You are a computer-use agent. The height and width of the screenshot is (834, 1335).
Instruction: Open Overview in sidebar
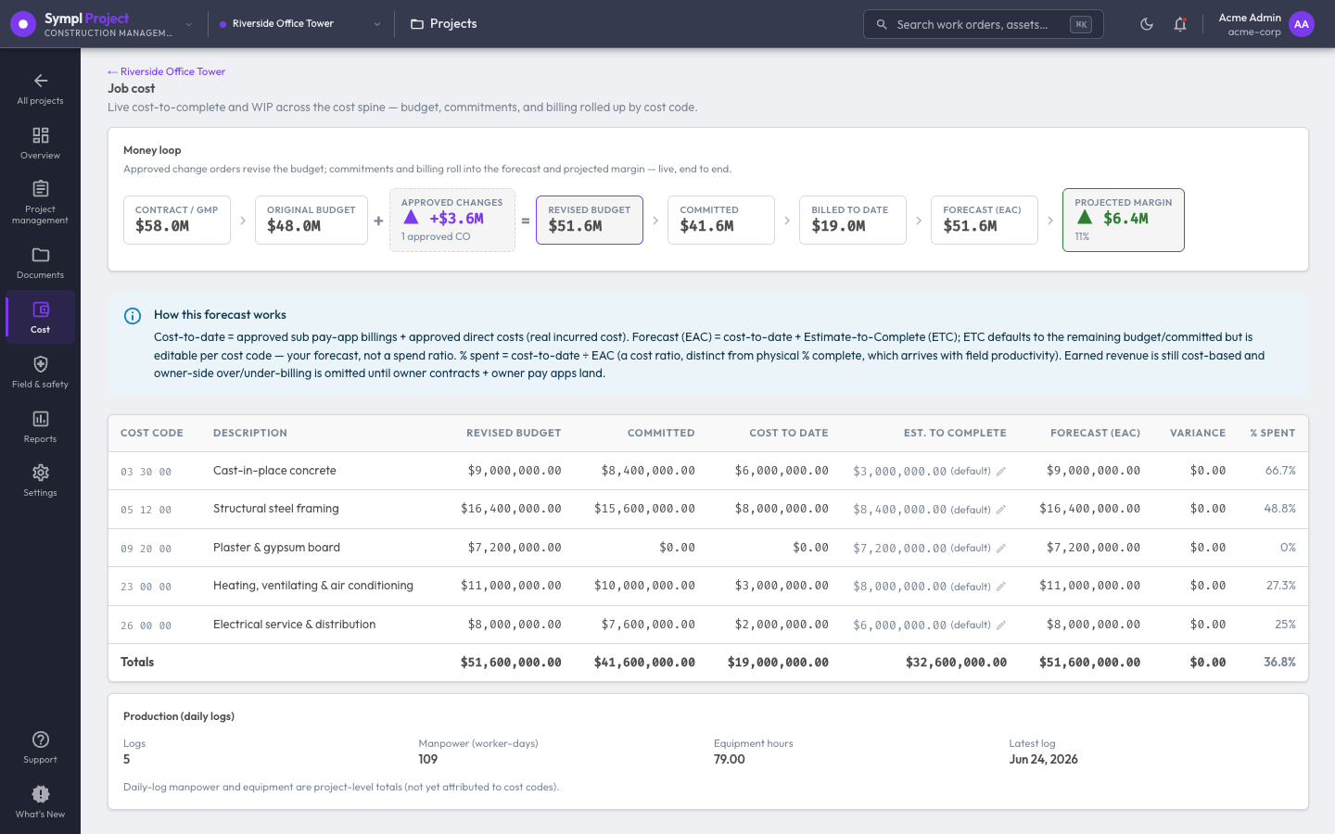40,144
